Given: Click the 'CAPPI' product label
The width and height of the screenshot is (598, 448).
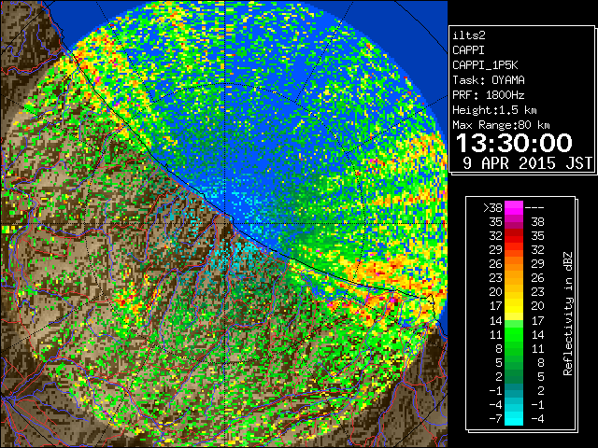Looking at the screenshot, I should pyautogui.click(x=468, y=50).
